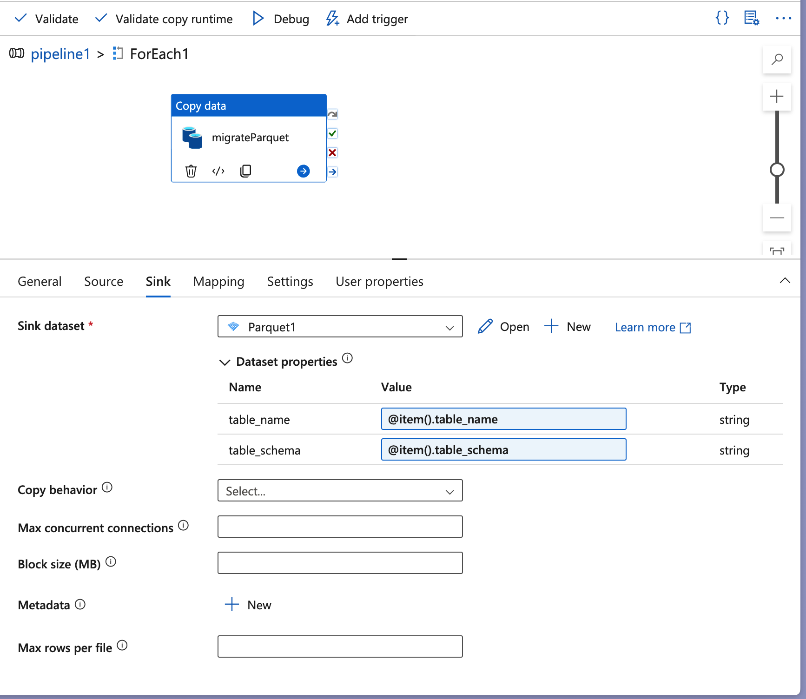Select the Sink tab
The image size is (806, 699).
click(158, 282)
